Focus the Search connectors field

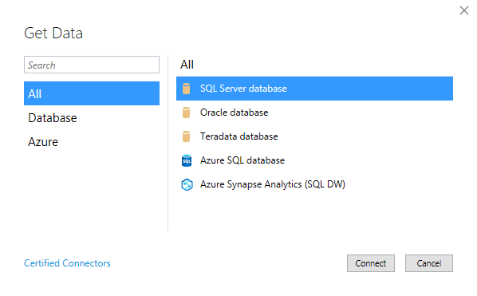[92, 65]
